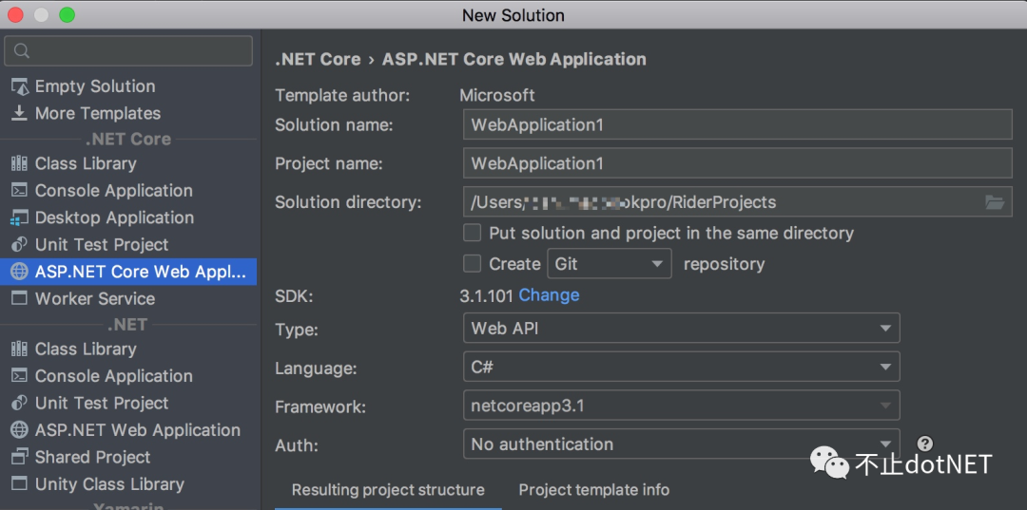Click the help question mark icon

[x=924, y=444]
